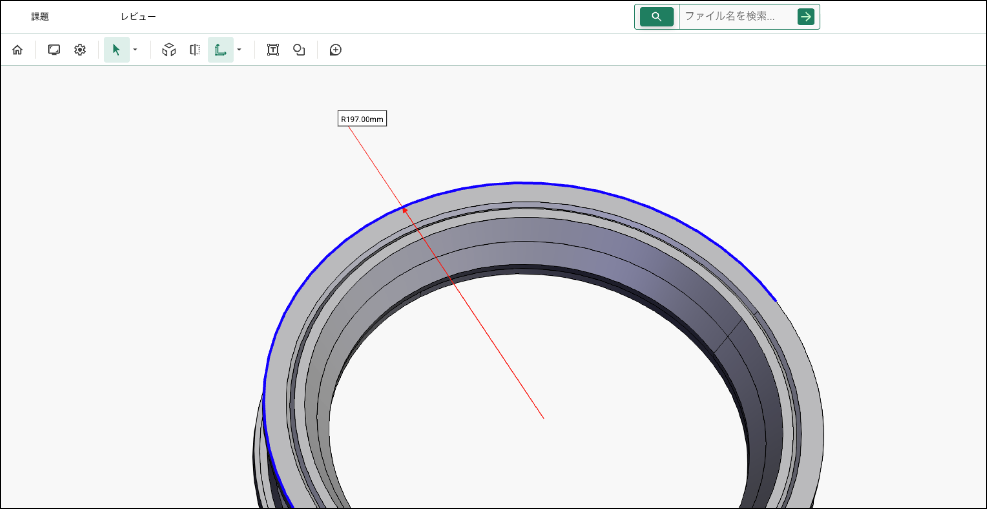Viewport: 987px width, 509px height.
Task: Click the red radius arrowhead on ring
Action: coord(405,210)
